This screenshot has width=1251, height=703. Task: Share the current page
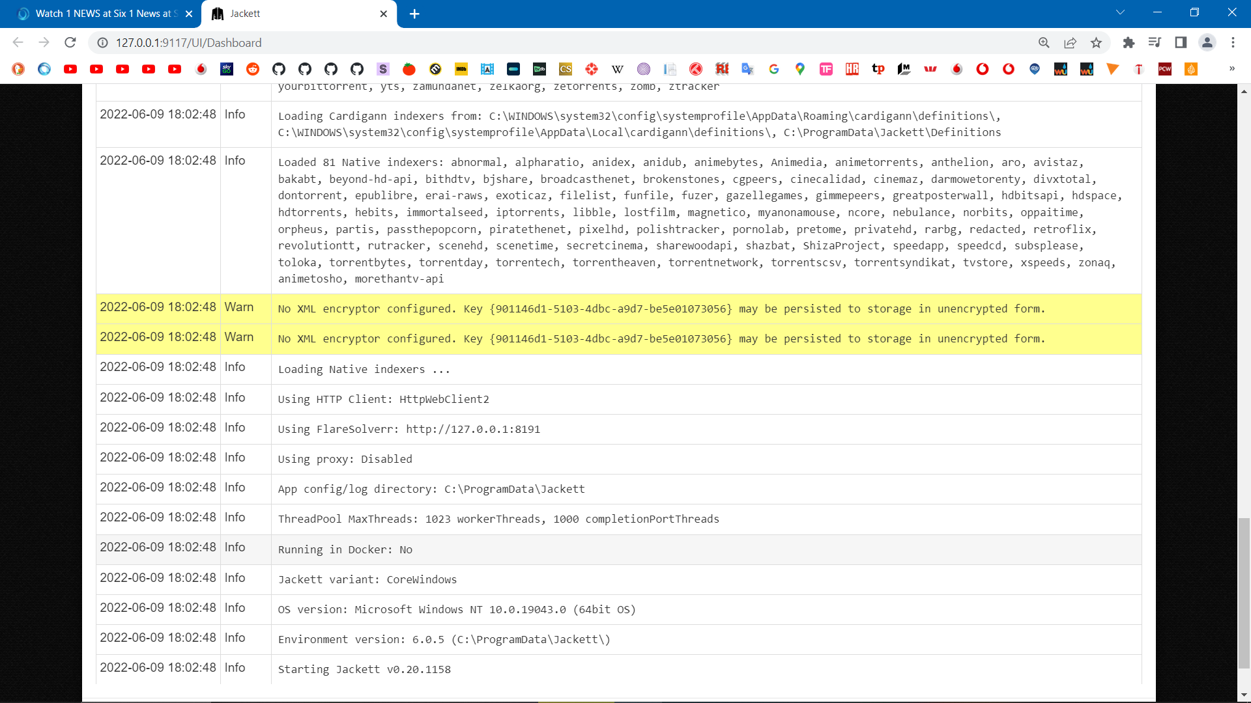tap(1070, 42)
